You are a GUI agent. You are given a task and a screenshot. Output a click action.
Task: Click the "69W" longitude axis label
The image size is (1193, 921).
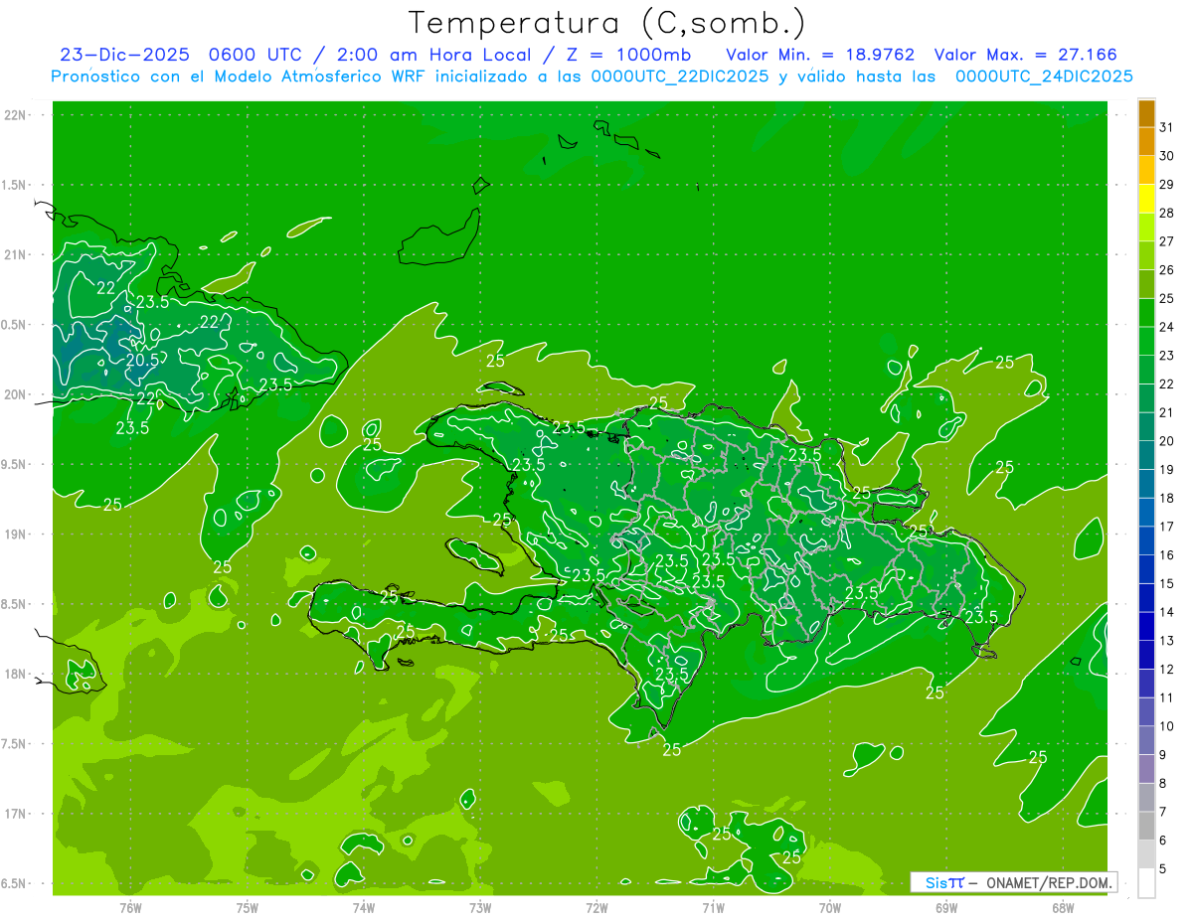coord(946,907)
